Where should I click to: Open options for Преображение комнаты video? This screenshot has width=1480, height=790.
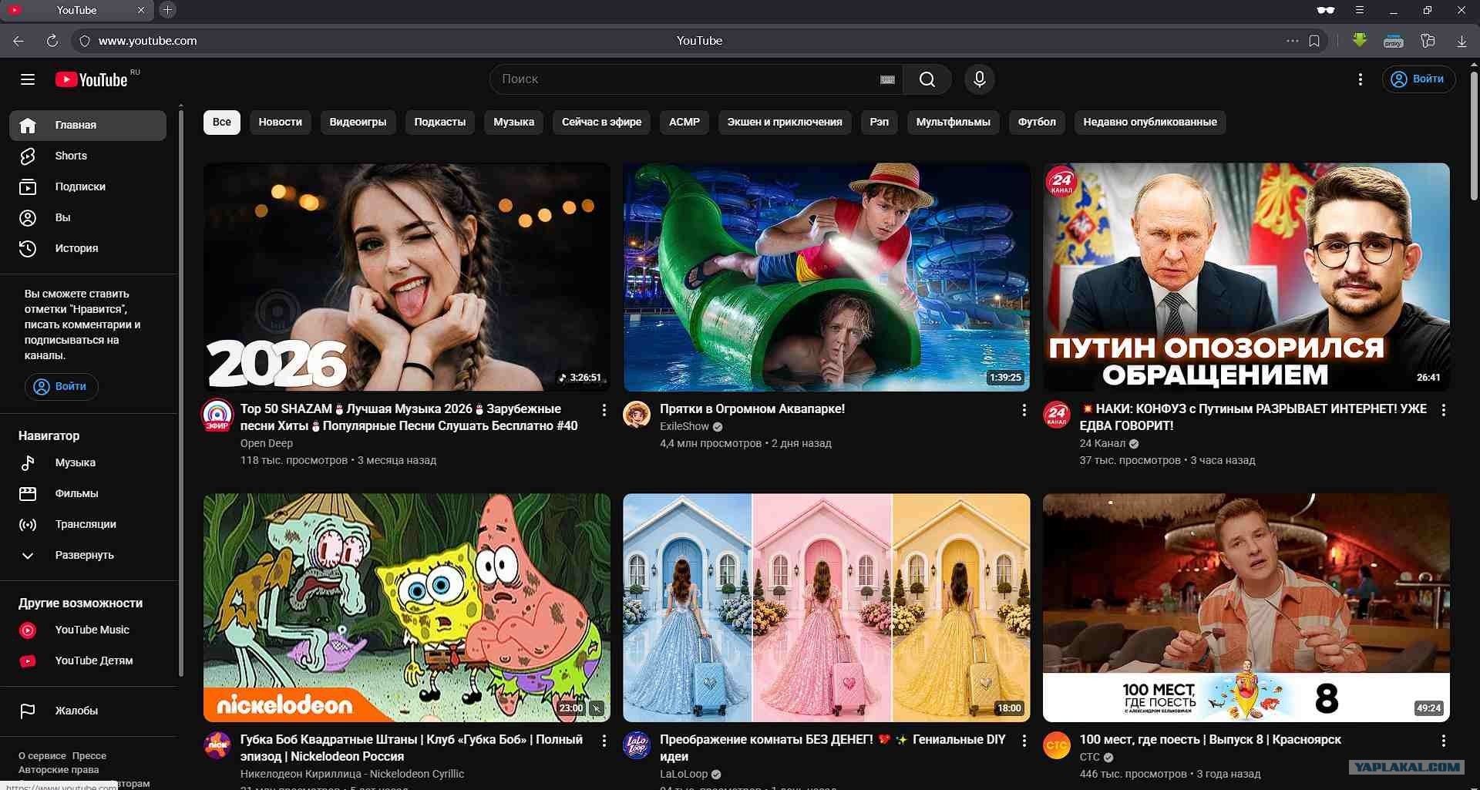[x=1024, y=741]
